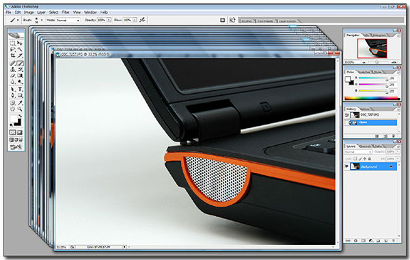This screenshot has width=410, height=260.
Task: Select the Crop tool
Action: [x=12, y=55]
